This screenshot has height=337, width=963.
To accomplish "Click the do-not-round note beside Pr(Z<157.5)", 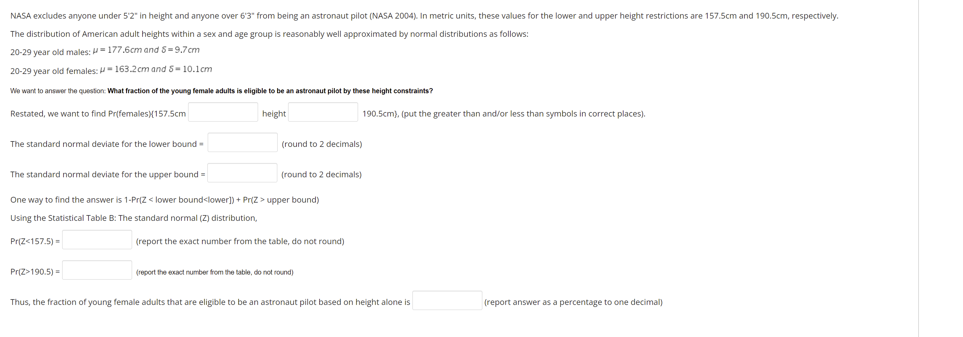I will [x=240, y=241].
